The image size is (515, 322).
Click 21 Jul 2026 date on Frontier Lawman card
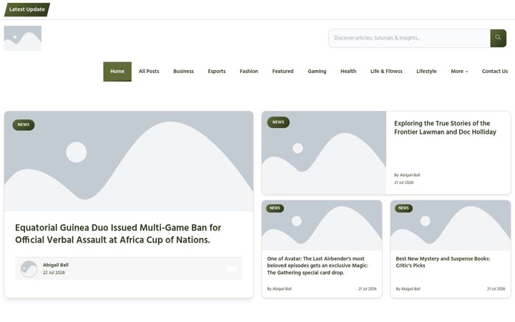(404, 182)
